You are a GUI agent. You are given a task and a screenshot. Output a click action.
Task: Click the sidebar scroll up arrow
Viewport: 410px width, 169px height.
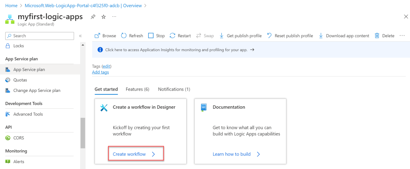(x=83, y=45)
